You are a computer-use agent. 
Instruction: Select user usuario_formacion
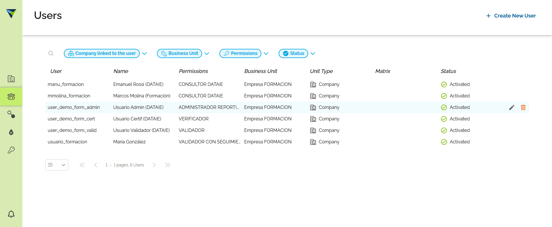[x=67, y=142]
